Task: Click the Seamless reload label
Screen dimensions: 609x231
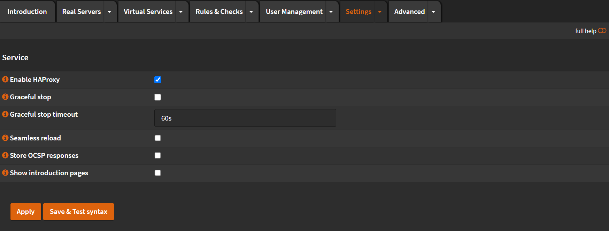Action: tap(36, 138)
